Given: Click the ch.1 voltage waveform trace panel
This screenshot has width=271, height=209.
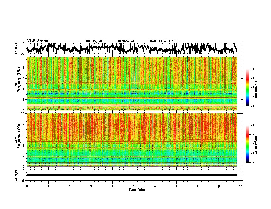Looking at the screenshot, I should coord(134,48).
